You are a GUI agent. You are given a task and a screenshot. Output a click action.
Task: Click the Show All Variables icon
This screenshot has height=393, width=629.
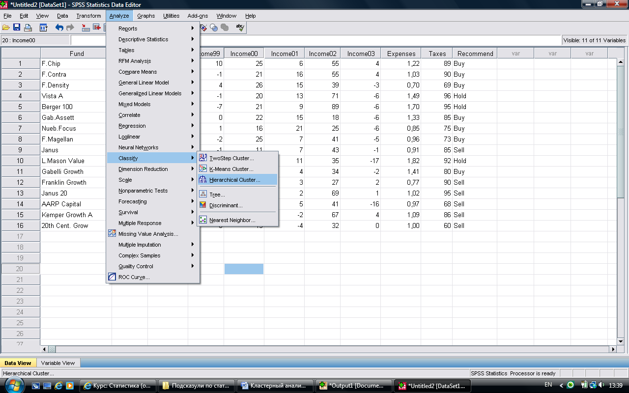(225, 28)
